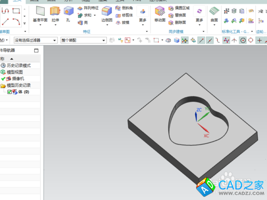Choose the Arc sketch tool icon
Screen dimensions: 267x200
(16, 22)
